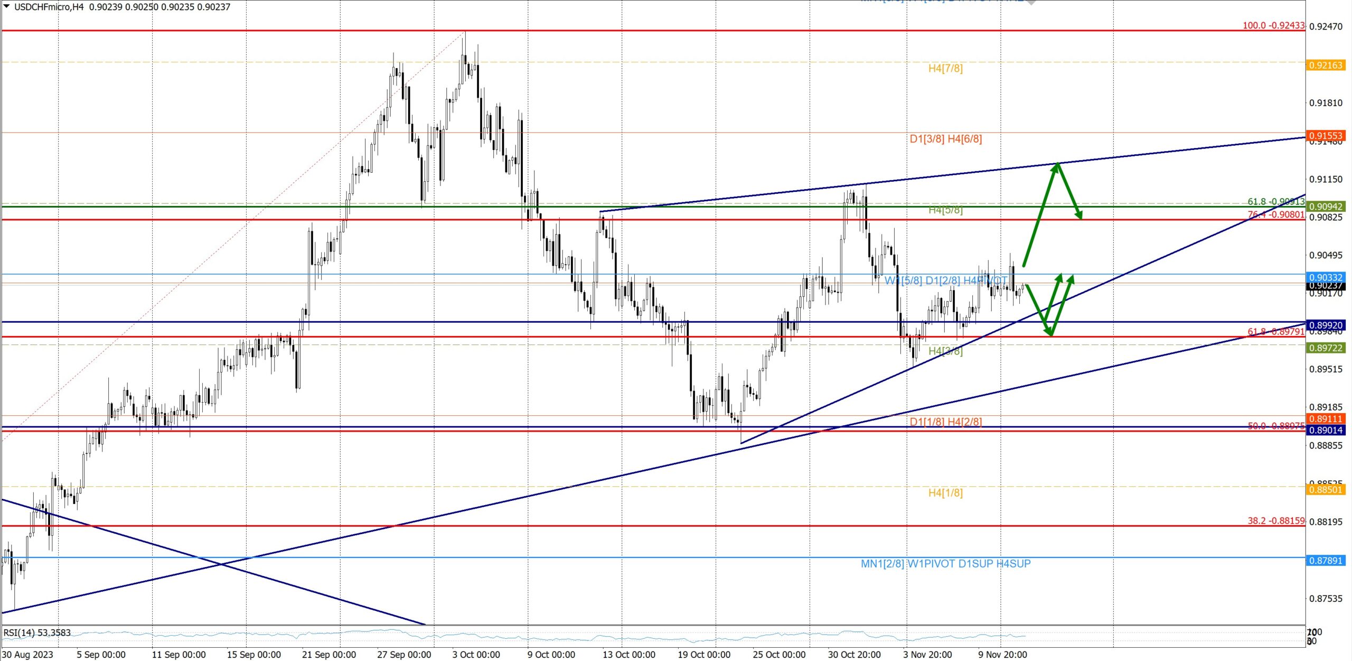The width and height of the screenshot is (1352, 661).
Task: Click the 100.0 -0.92433 Fibonacci label
Action: point(1273,25)
